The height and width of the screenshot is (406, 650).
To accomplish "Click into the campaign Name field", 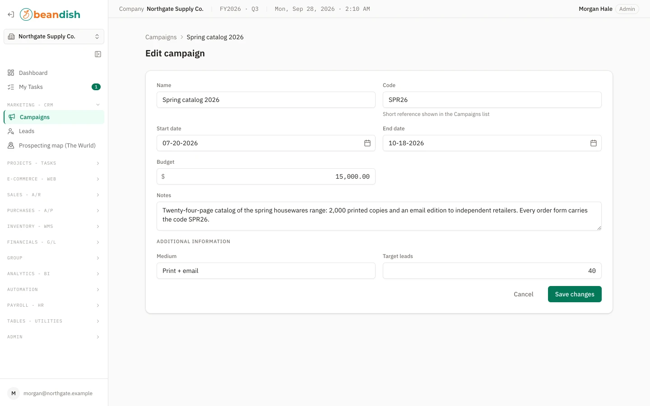I will 266,100.
